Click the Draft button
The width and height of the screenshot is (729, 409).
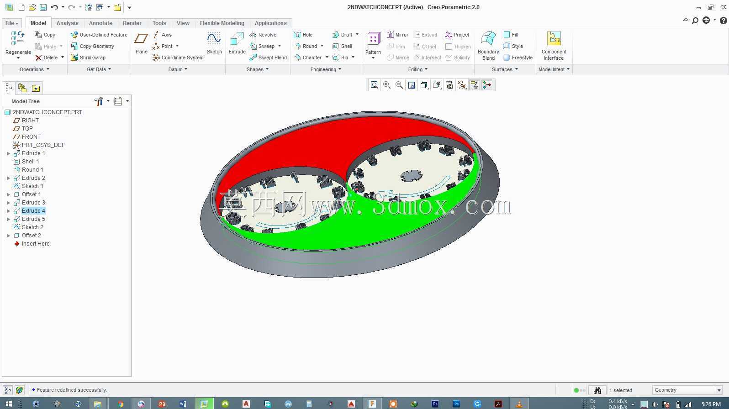point(342,35)
